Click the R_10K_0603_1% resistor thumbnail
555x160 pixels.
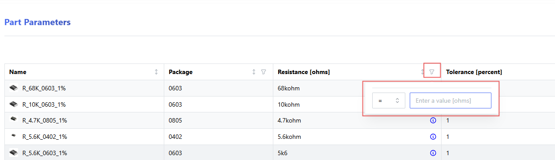coord(14,104)
